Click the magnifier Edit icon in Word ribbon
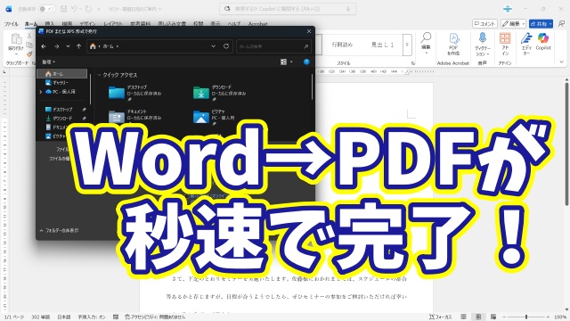 click(x=426, y=37)
